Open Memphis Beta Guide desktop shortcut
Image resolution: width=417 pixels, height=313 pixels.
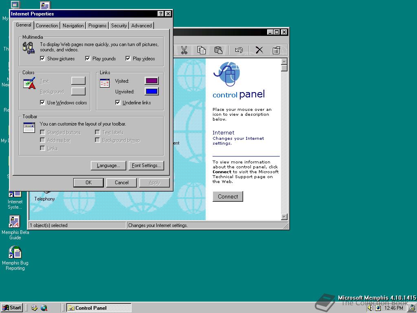[15, 227]
